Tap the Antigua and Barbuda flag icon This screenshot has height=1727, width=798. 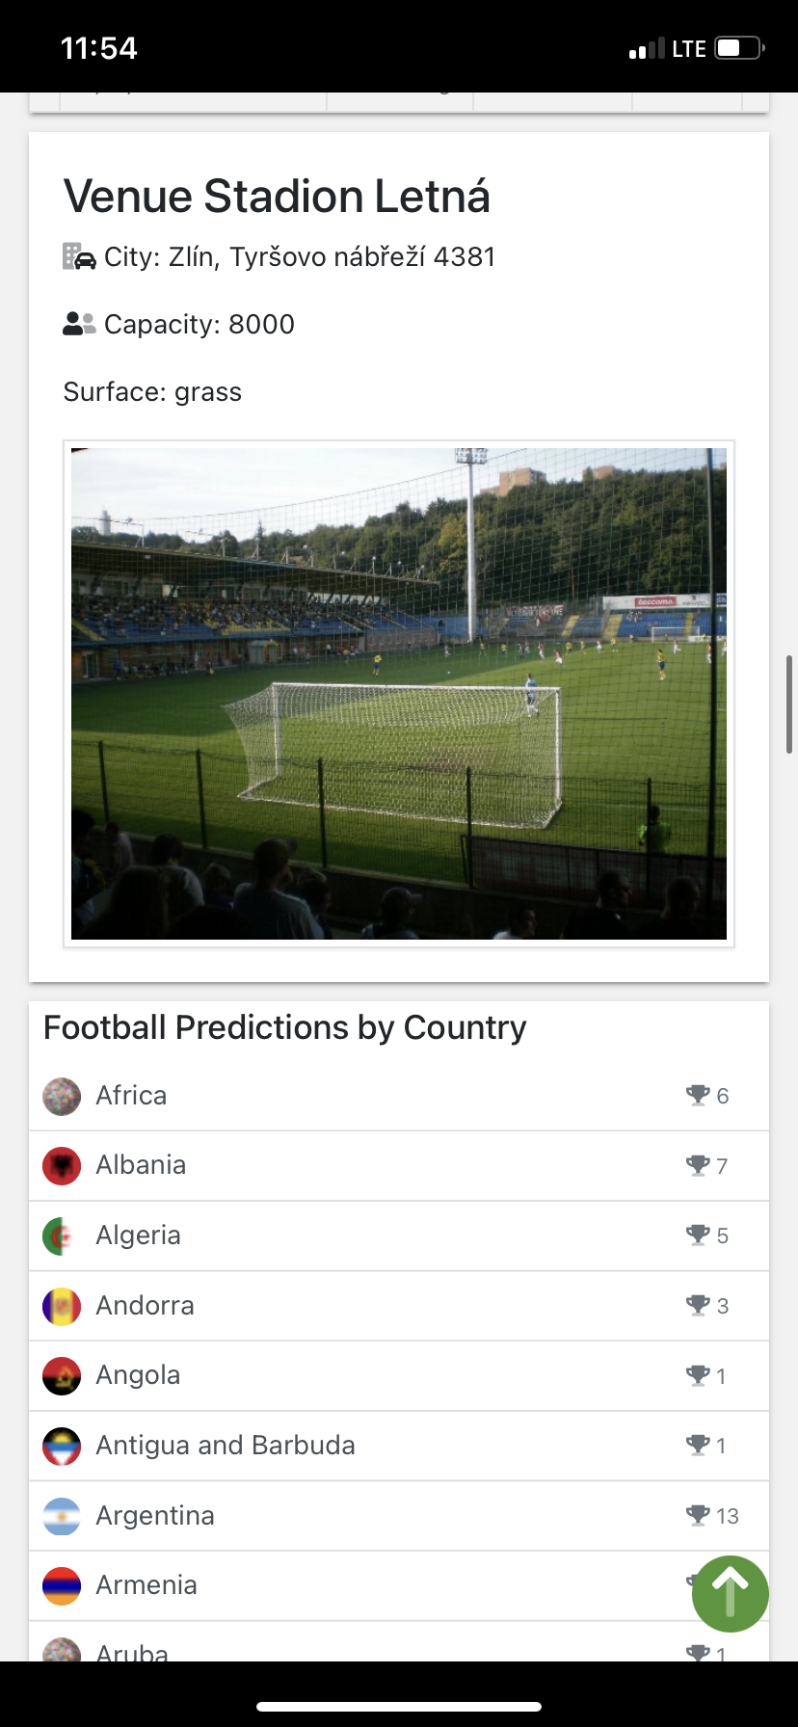pyautogui.click(x=62, y=1446)
